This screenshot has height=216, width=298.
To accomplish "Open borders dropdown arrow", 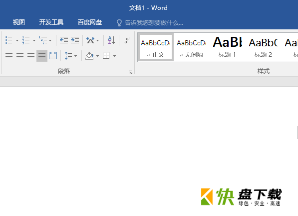I will [x=115, y=56].
